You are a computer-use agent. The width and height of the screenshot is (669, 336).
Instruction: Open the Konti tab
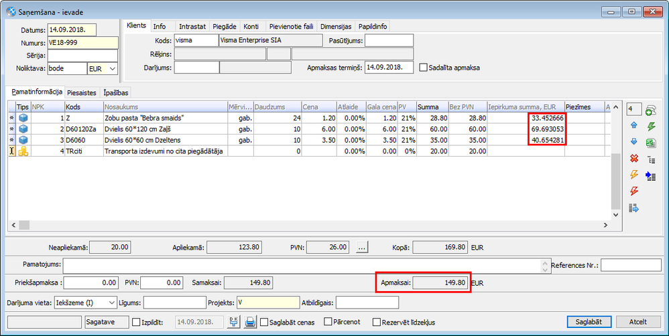pyautogui.click(x=251, y=26)
